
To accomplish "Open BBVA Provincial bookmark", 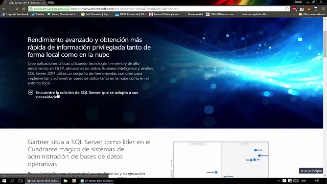I will 130,14.
